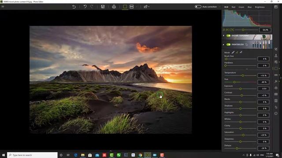
Task: Open the hamburger menu icon
Action: point(3,7)
